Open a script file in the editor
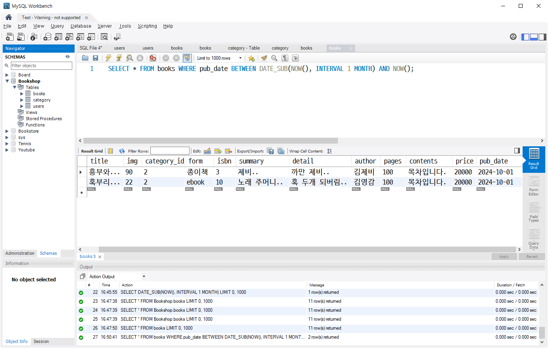This screenshot has height=348, width=548. (85, 58)
